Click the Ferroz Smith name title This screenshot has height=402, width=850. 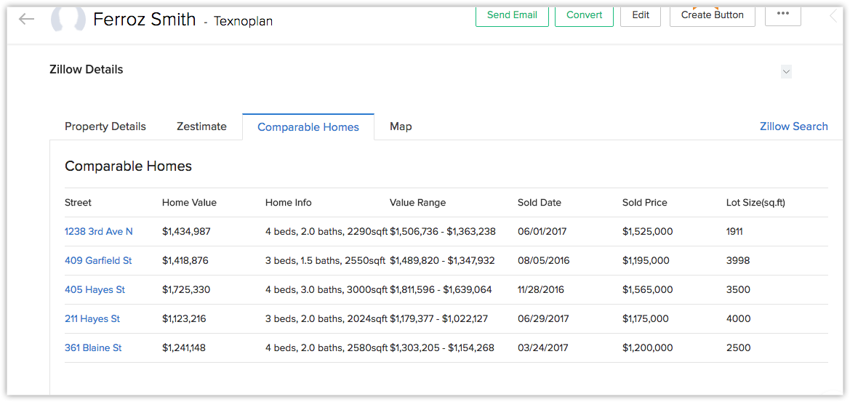coord(144,19)
